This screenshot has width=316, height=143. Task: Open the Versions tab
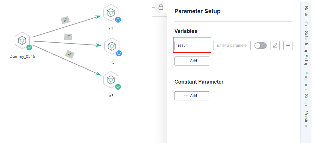[x=306, y=119]
